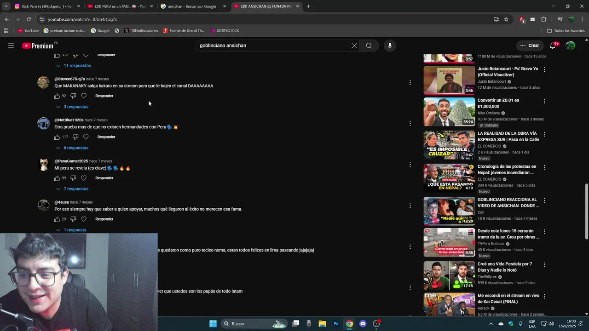Image resolution: width=589 pixels, height=331 pixels.
Task: Expand 1 respuesta reply
Action: coord(71,230)
